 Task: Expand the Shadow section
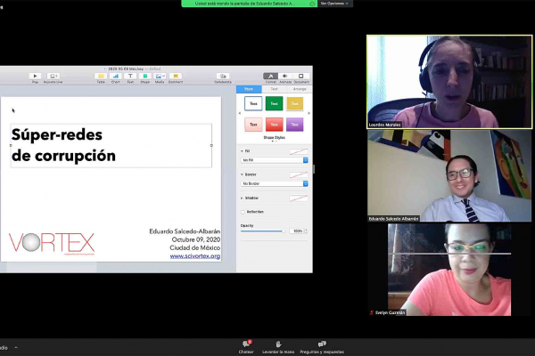pos(242,198)
